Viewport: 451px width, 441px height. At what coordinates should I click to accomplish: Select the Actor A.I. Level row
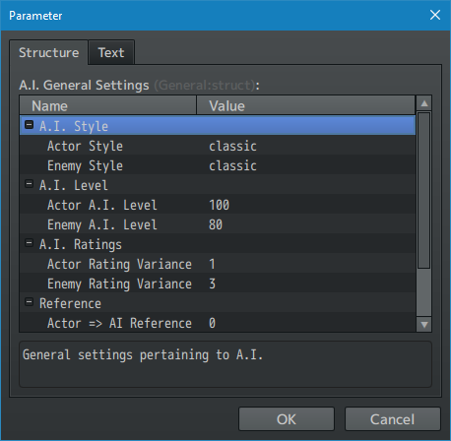pyautogui.click(x=218, y=205)
